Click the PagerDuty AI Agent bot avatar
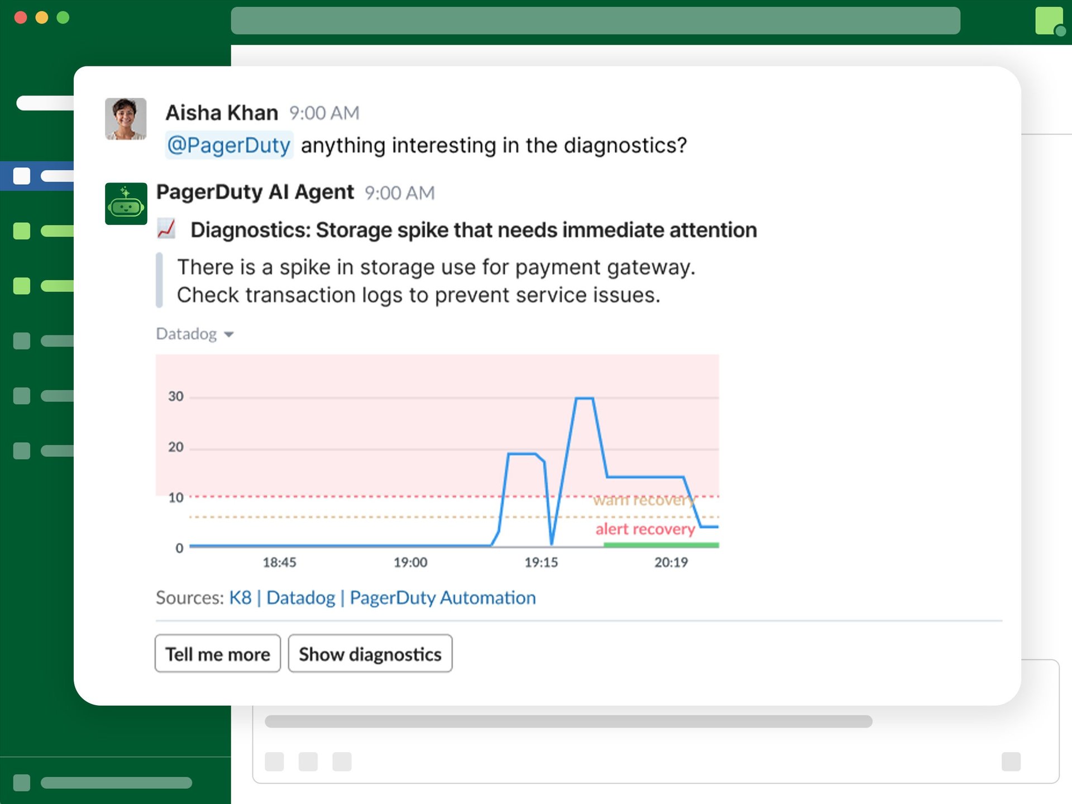1072x804 pixels. tap(126, 204)
